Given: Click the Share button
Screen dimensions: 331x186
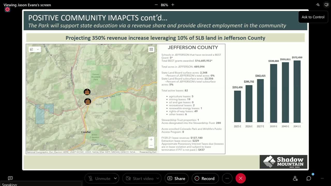Looking at the screenshot, I should [177, 178].
